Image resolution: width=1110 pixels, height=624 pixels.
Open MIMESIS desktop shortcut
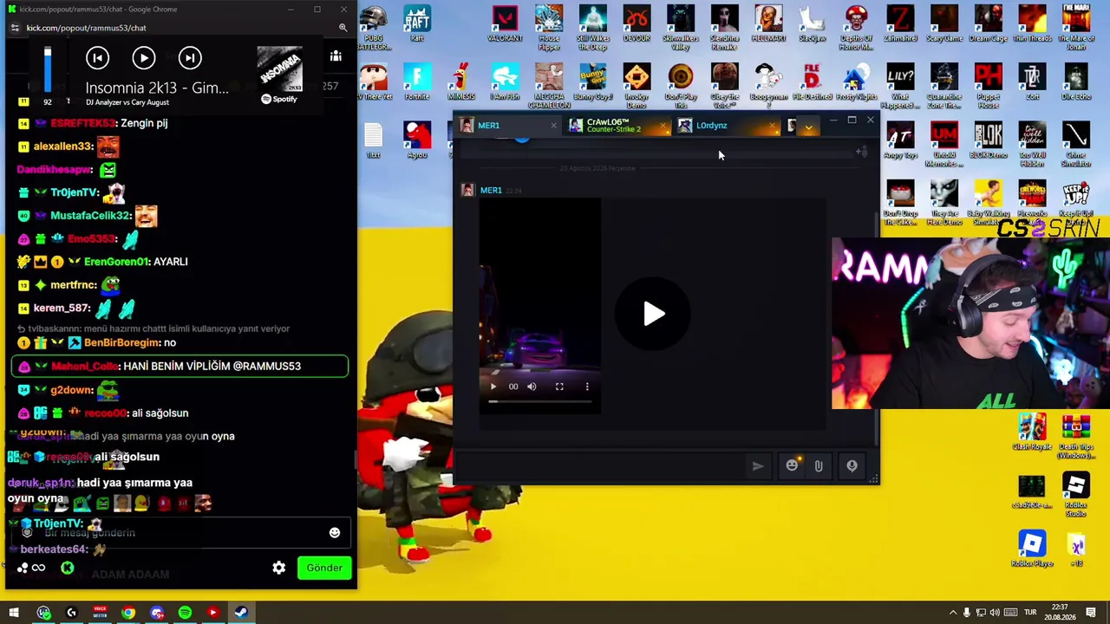click(461, 82)
